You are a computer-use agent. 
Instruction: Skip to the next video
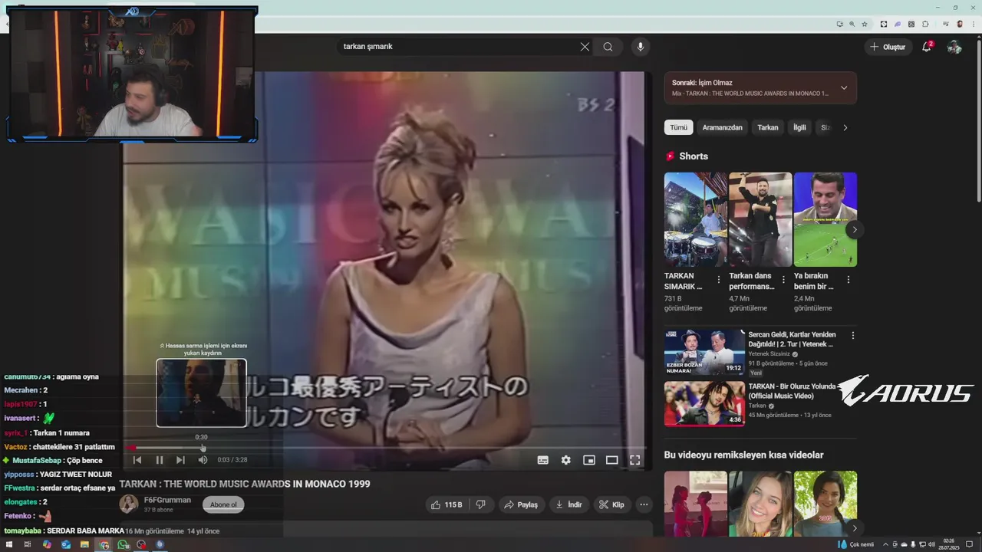(180, 460)
